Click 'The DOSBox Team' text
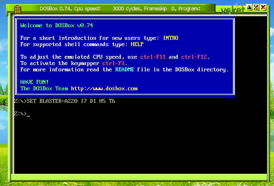The height and width of the screenshot is (186, 274). tap(44, 88)
